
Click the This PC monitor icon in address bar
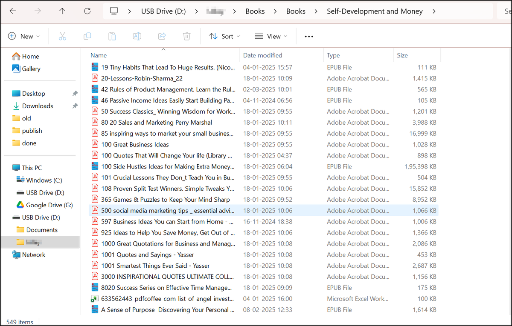113,11
